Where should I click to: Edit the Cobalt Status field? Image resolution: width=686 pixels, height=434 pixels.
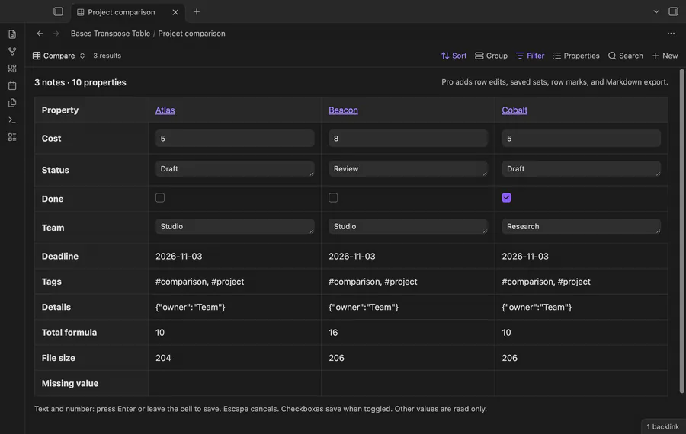[x=581, y=169]
